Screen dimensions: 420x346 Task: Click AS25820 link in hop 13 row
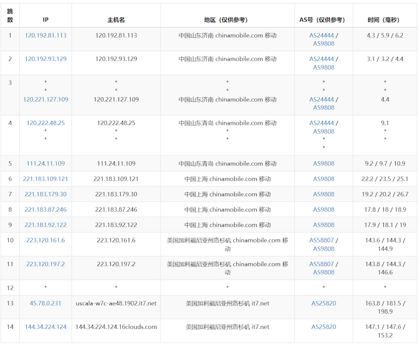pyautogui.click(x=324, y=303)
